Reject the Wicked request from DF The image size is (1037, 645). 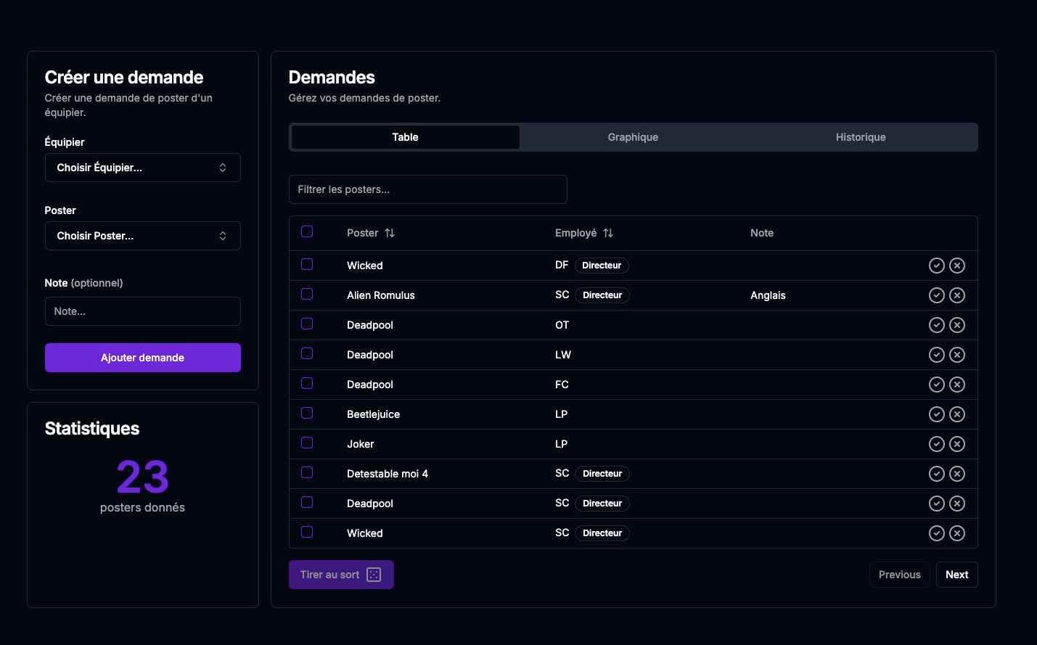[957, 266]
